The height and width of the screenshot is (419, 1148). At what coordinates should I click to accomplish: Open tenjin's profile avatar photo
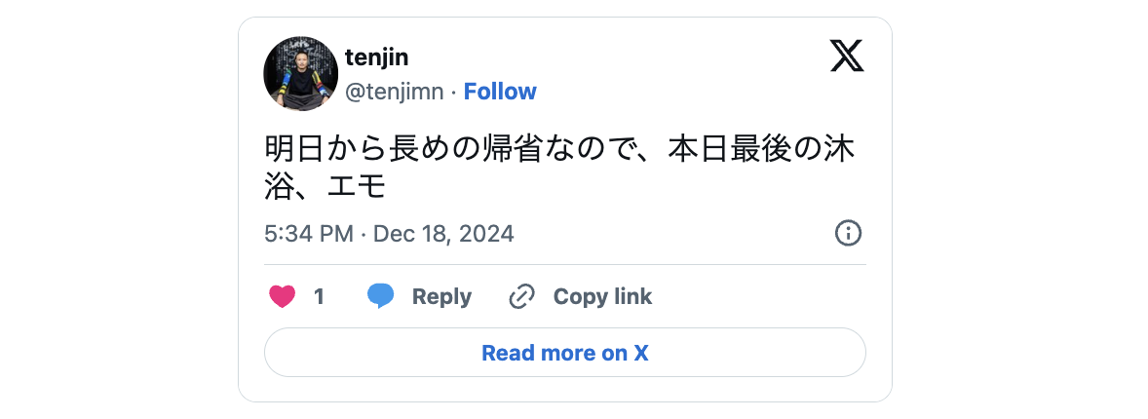(301, 74)
